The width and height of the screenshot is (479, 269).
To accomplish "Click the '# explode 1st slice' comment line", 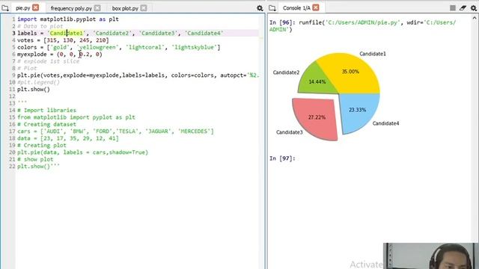I will click(x=48, y=61).
